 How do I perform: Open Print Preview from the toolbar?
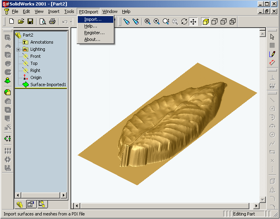click(x=43, y=22)
